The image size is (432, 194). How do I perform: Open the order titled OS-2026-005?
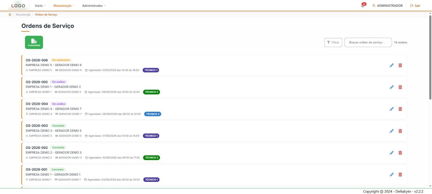37,82
